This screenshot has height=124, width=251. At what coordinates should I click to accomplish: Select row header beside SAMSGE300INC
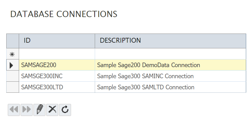point(13,76)
